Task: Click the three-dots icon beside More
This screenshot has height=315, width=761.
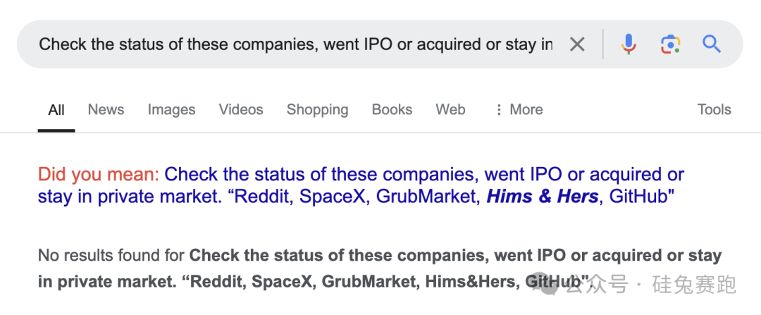Action: point(499,110)
